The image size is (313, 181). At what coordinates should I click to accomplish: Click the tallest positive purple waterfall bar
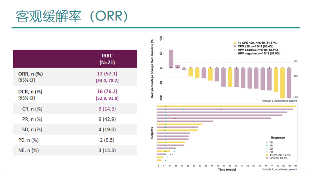(171, 59)
